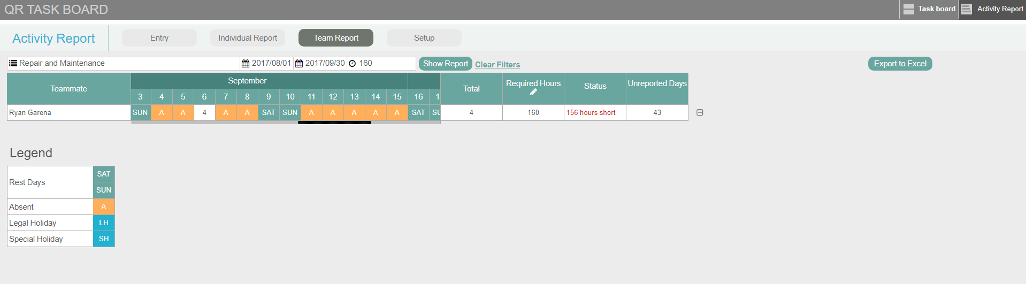Click the horizontal scrollbar under the calendar
1026x284 pixels.
334,122
